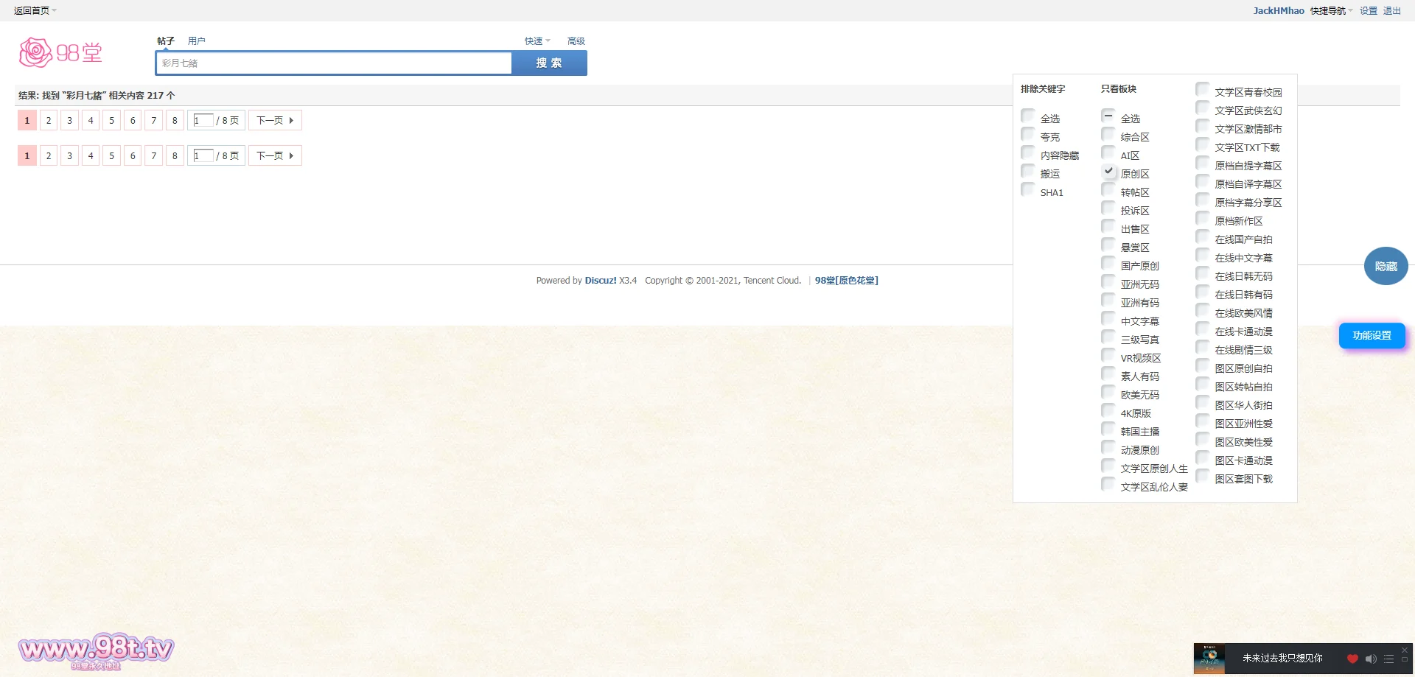Switch to the 用户 search tab
The height and width of the screenshot is (677, 1415).
point(196,41)
